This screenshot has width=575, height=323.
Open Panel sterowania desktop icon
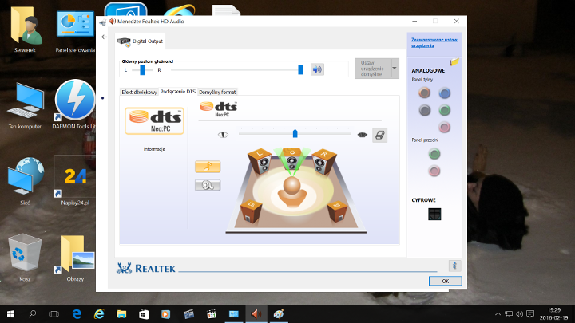(75, 31)
